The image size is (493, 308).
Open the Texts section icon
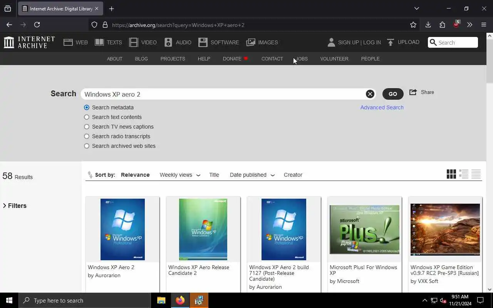99,42
